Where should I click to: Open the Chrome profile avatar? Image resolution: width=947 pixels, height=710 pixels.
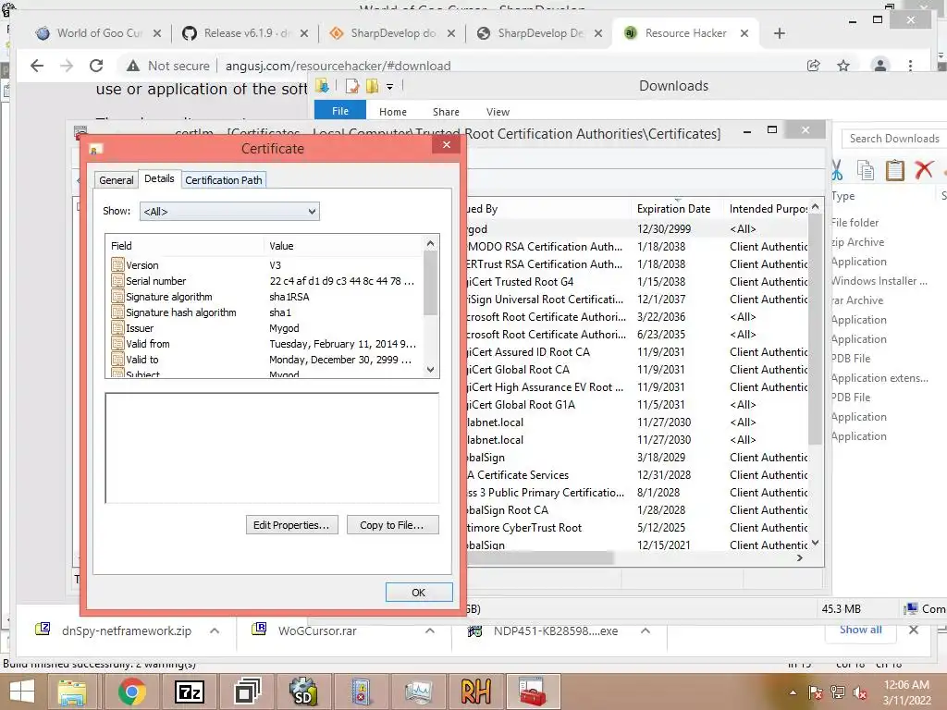click(x=880, y=66)
